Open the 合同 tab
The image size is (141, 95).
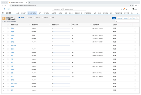pyautogui.click(x=95, y=13)
